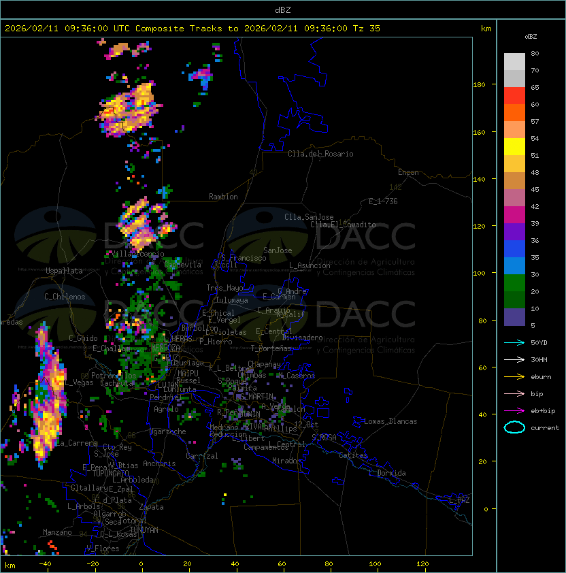566x573 pixels.
Task: Select the light gray 80–70 dBZ swatch
Action: [x=514, y=62]
